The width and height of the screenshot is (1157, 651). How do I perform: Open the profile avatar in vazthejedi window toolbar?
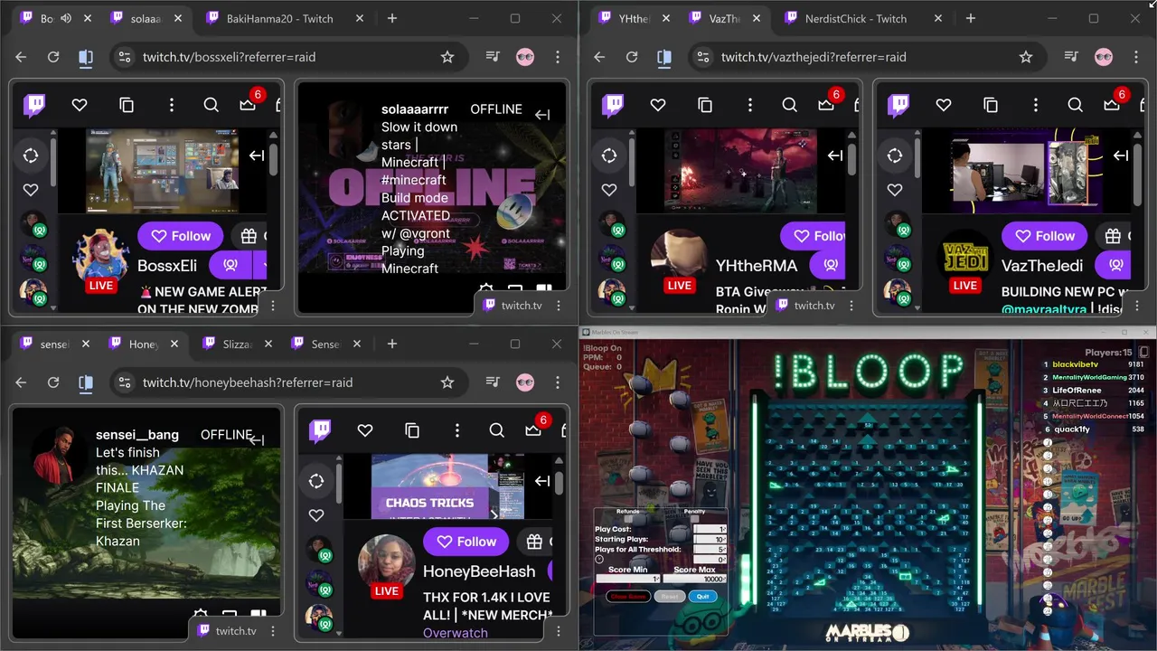1104,57
